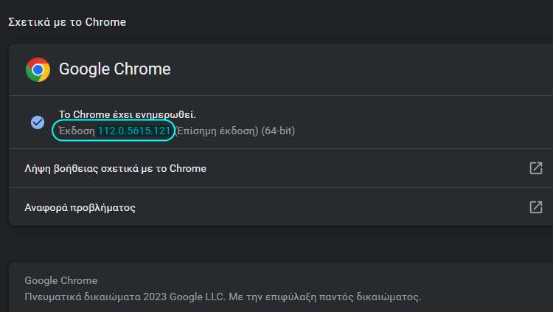This screenshot has width=553, height=312.
Task: Click the Google Chrome logo icon
Action: pyautogui.click(x=38, y=69)
